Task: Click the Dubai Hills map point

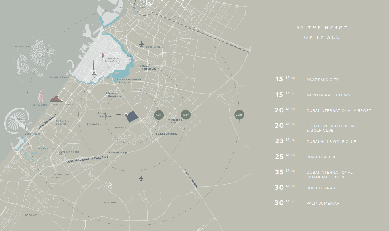Action: (x=88, y=124)
